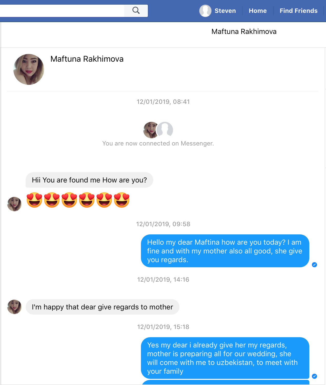Click the small avatar beside heart-eyes emojis
This screenshot has width=326, height=385.
(14, 204)
